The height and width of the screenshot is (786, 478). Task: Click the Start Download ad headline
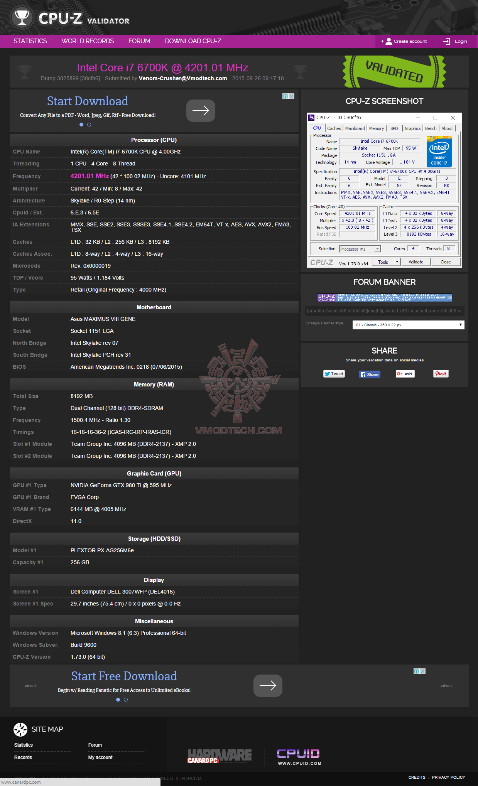88,101
